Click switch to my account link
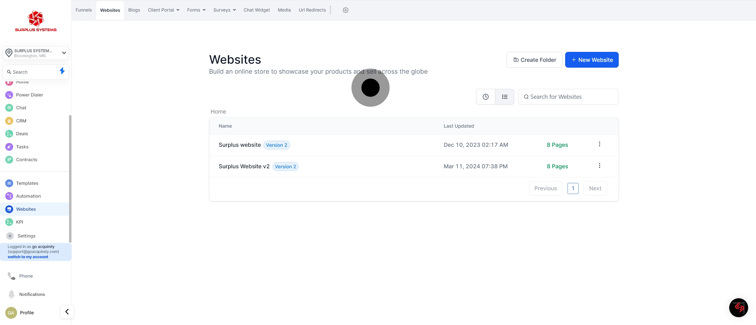This screenshot has width=756, height=325. pos(28,257)
